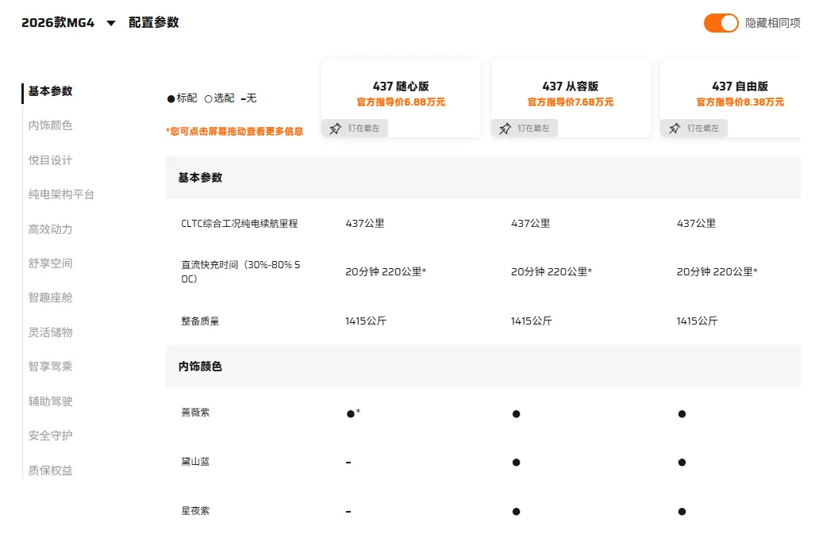The width and height of the screenshot is (815, 534).
Task: Select 灵活储物 sidebar item
Action: coord(51,332)
